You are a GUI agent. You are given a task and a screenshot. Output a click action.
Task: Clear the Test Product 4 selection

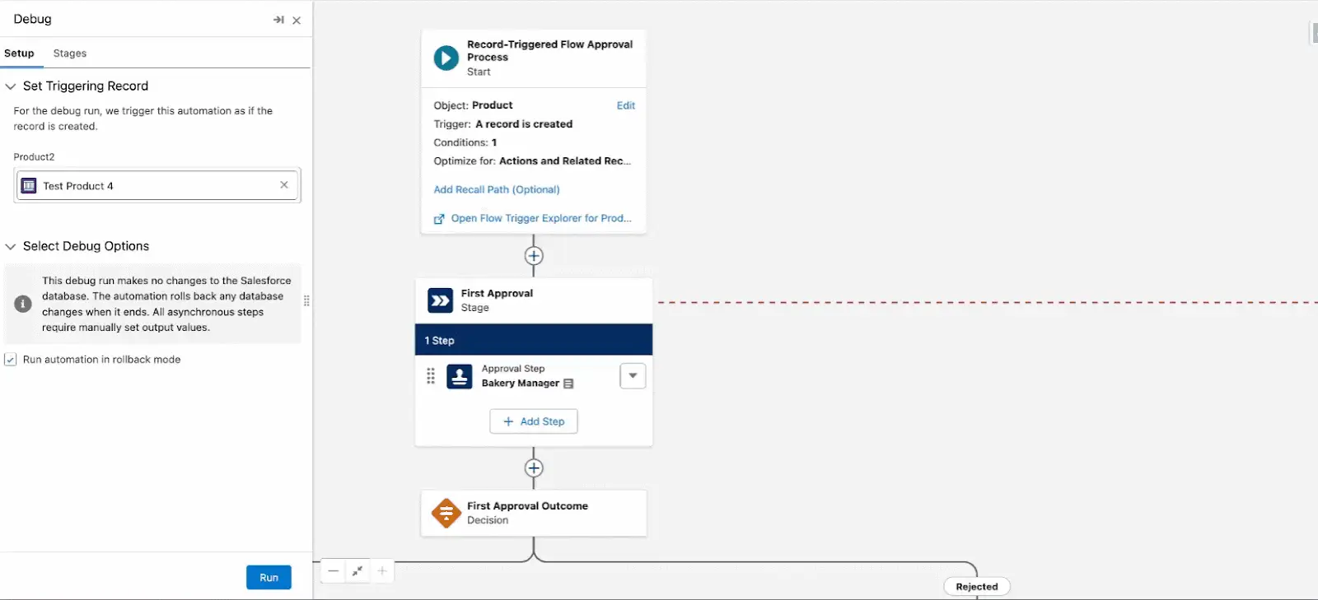click(x=284, y=185)
